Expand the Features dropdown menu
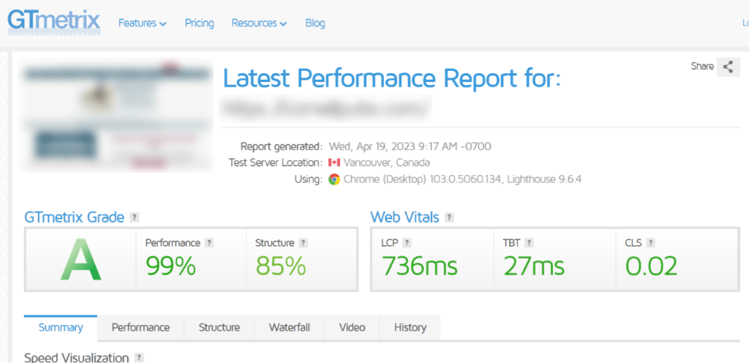Viewport: 749px width, 363px height. (x=143, y=23)
